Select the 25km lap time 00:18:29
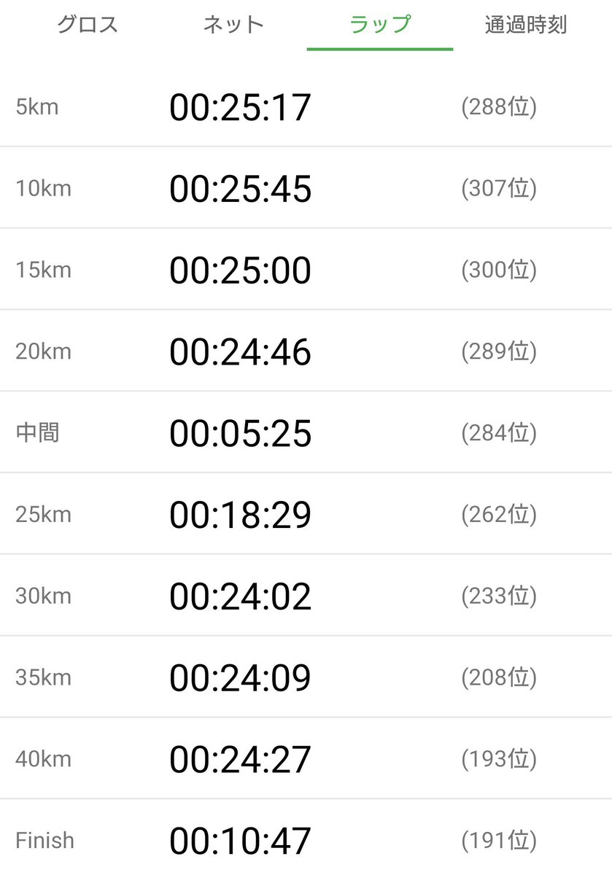The height and width of the screenshot is (875, 612). click(241, 516)
